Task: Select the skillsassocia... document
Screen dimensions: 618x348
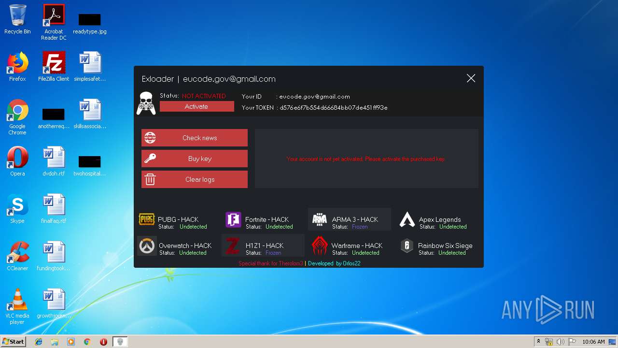Action: coord(90,114)
